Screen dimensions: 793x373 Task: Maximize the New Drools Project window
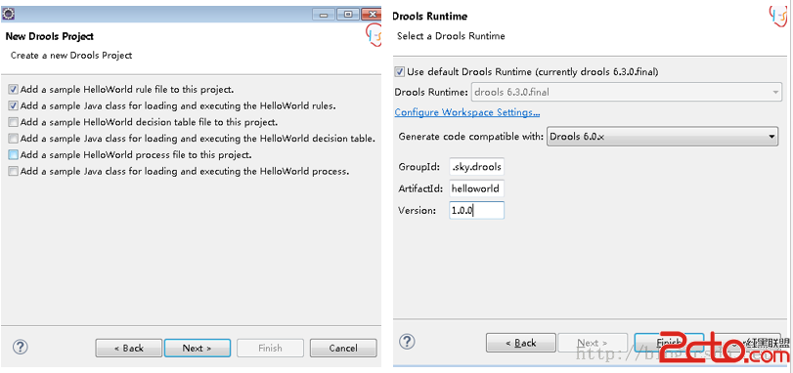point(348,15)
